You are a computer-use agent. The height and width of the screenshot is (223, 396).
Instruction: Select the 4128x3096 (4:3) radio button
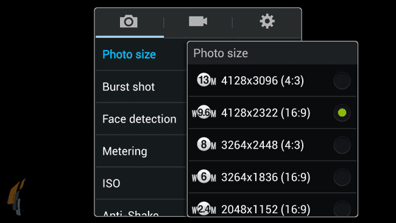click(x=342, y=81)
